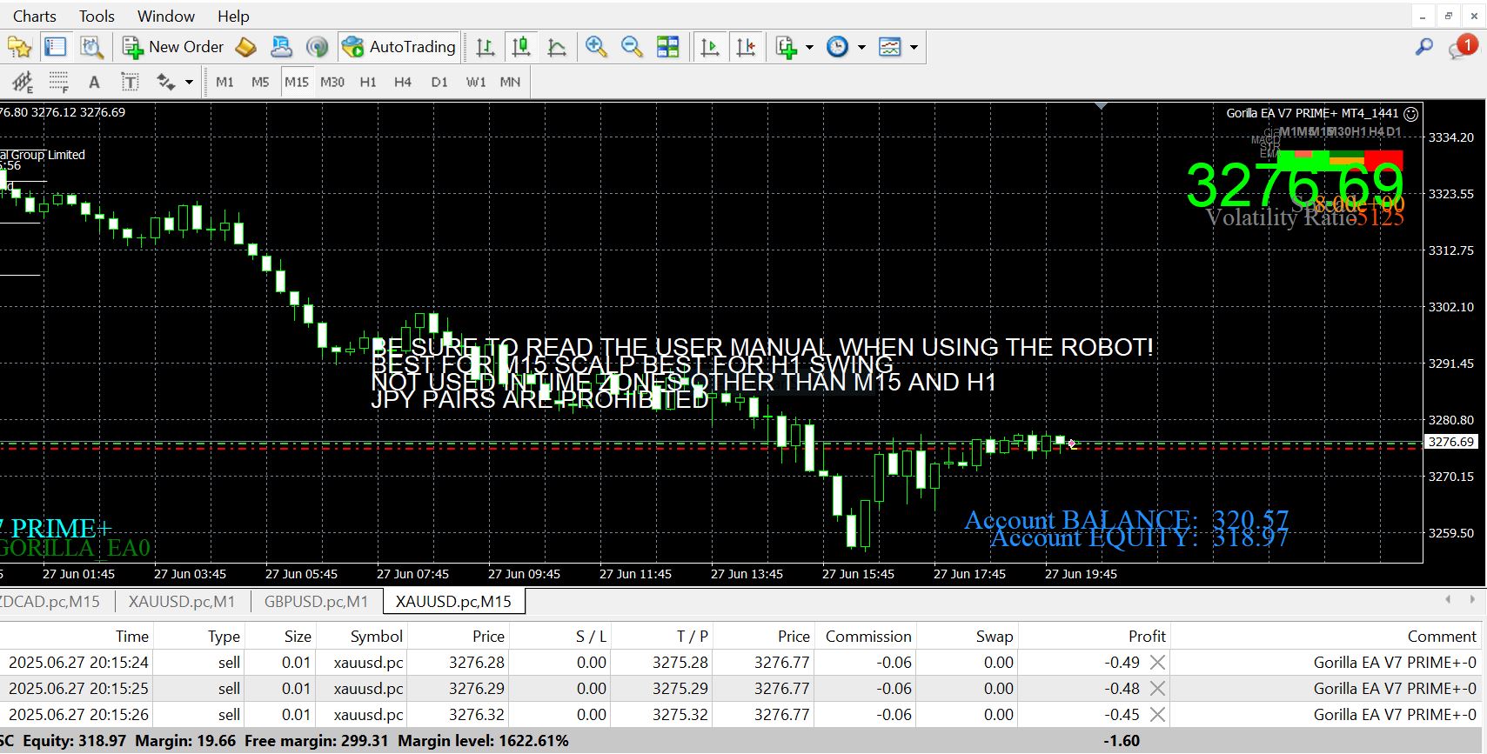
Task: Expand the Indicators list dropdown arrow
Action: tap(809, 47)
